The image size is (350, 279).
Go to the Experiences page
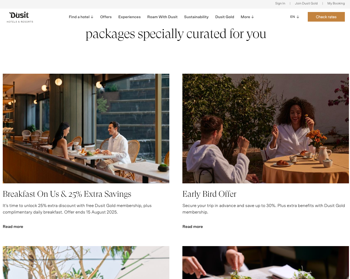tap(129, 17)
